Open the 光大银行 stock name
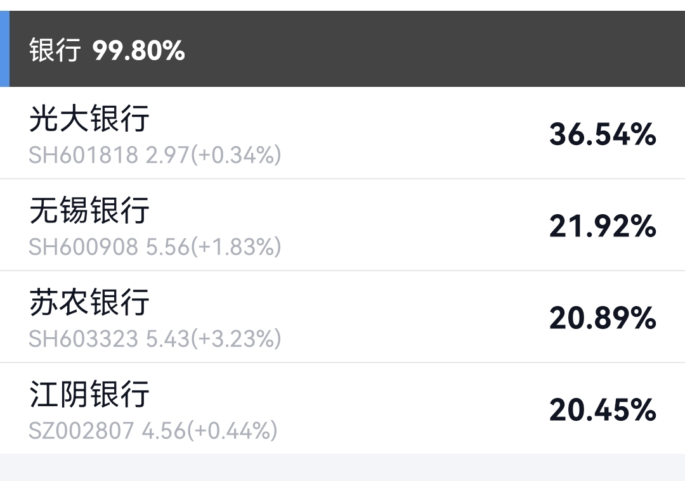 (x=89, y=119)
